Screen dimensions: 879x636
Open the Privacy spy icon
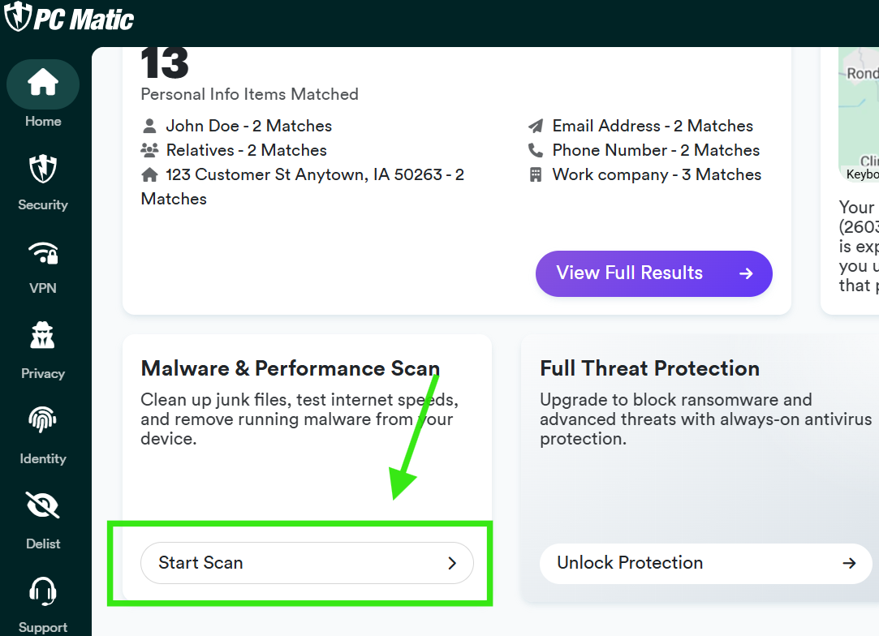[x=42, y=336]
